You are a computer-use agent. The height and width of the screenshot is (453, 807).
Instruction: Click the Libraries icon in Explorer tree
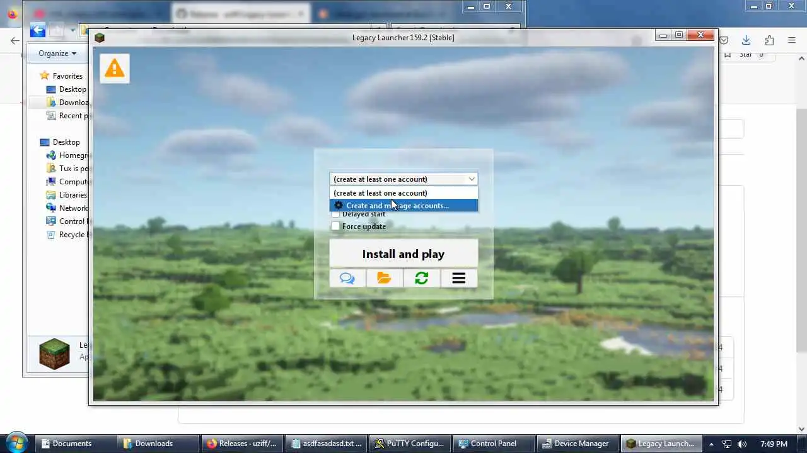point(51,194)
